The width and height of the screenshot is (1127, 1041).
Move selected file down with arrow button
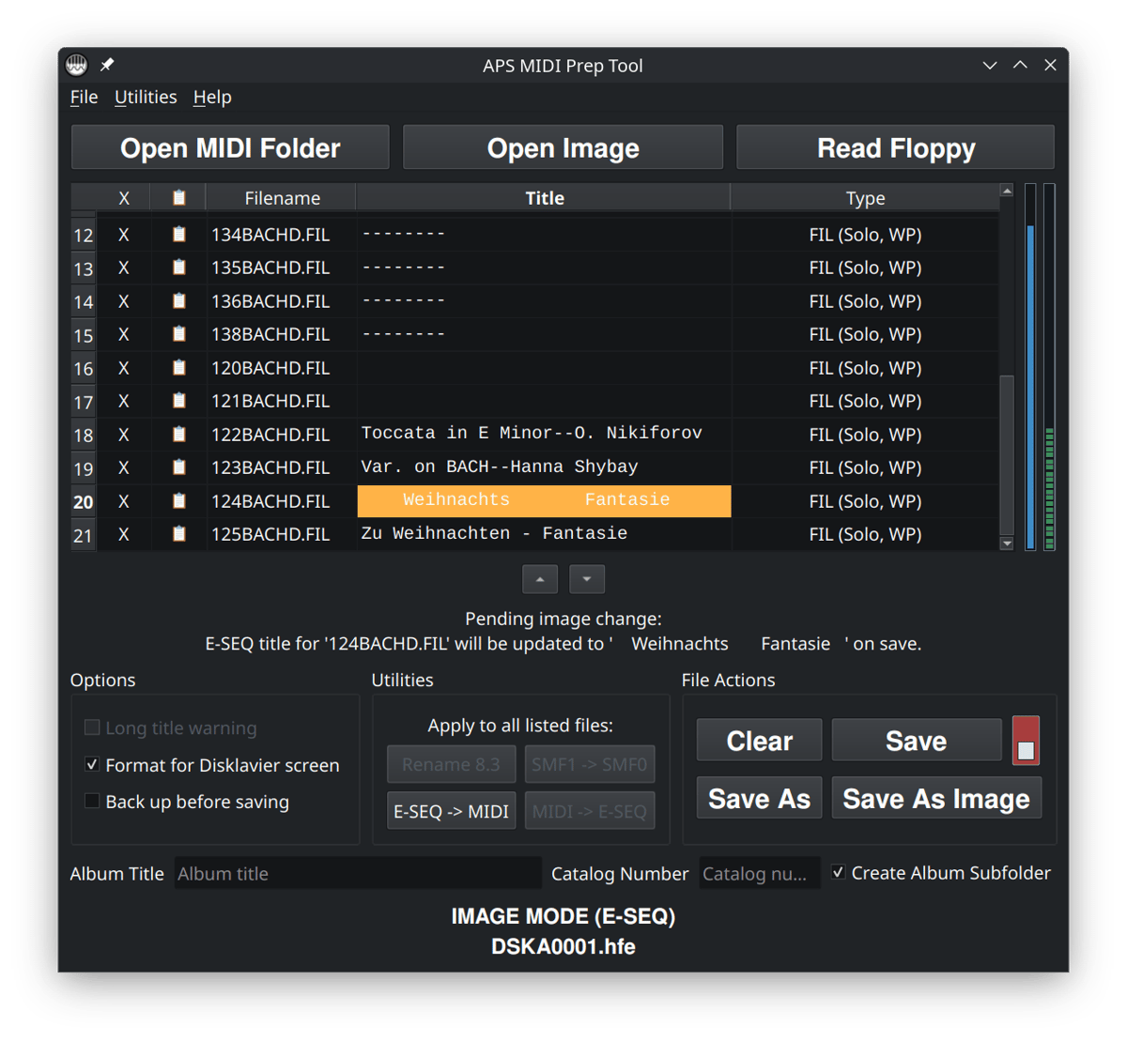click(x=587, y=579)
